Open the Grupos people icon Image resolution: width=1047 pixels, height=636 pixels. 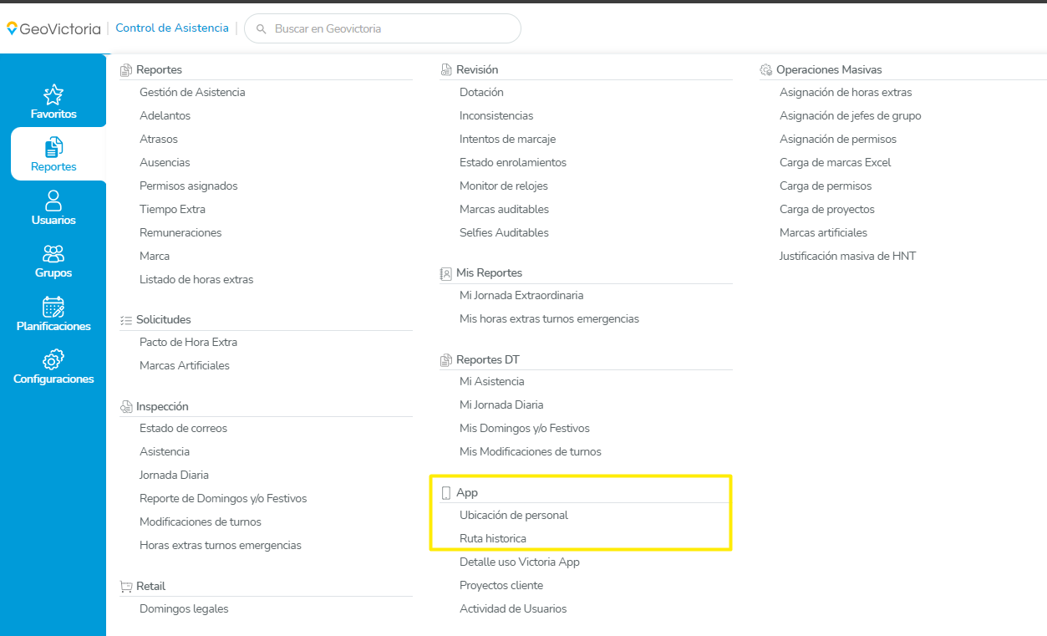click(53, 253)
